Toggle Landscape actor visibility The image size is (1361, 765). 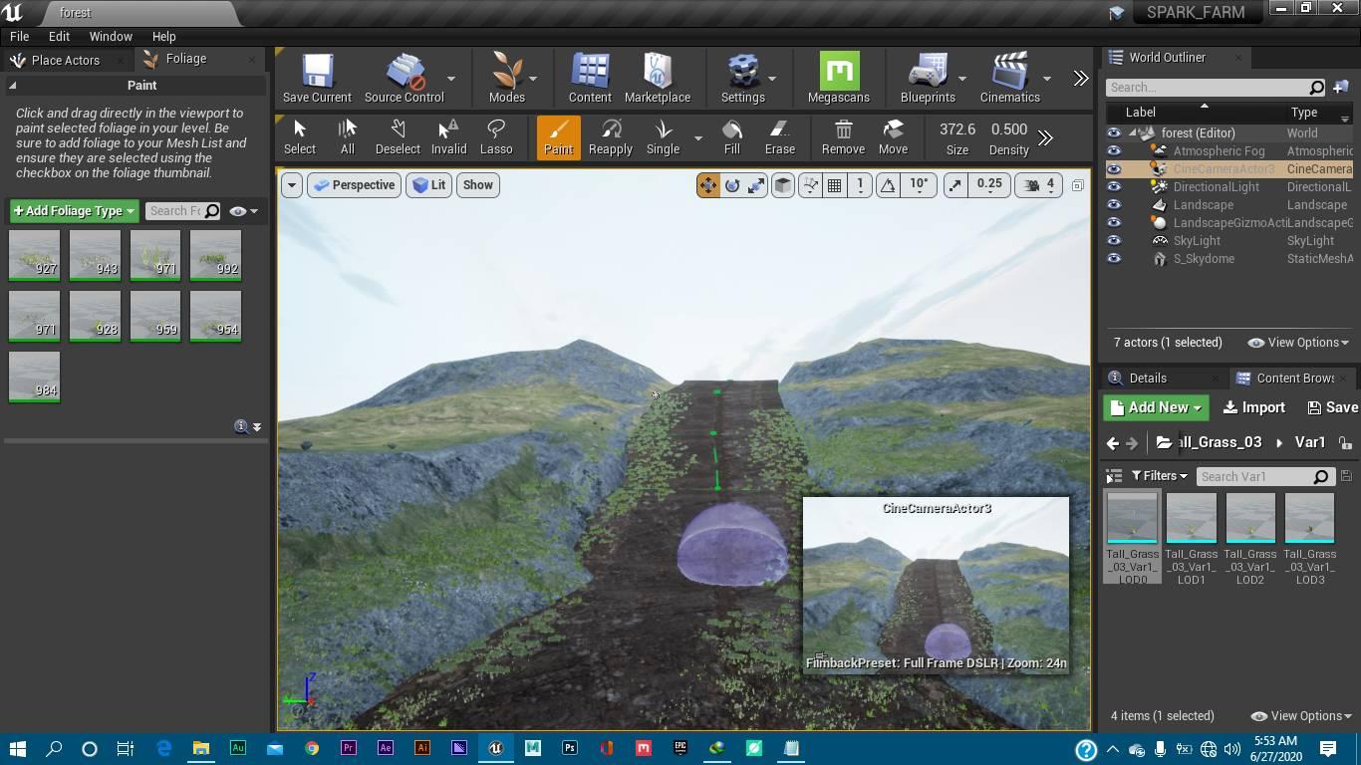(x=1114, y=204)
